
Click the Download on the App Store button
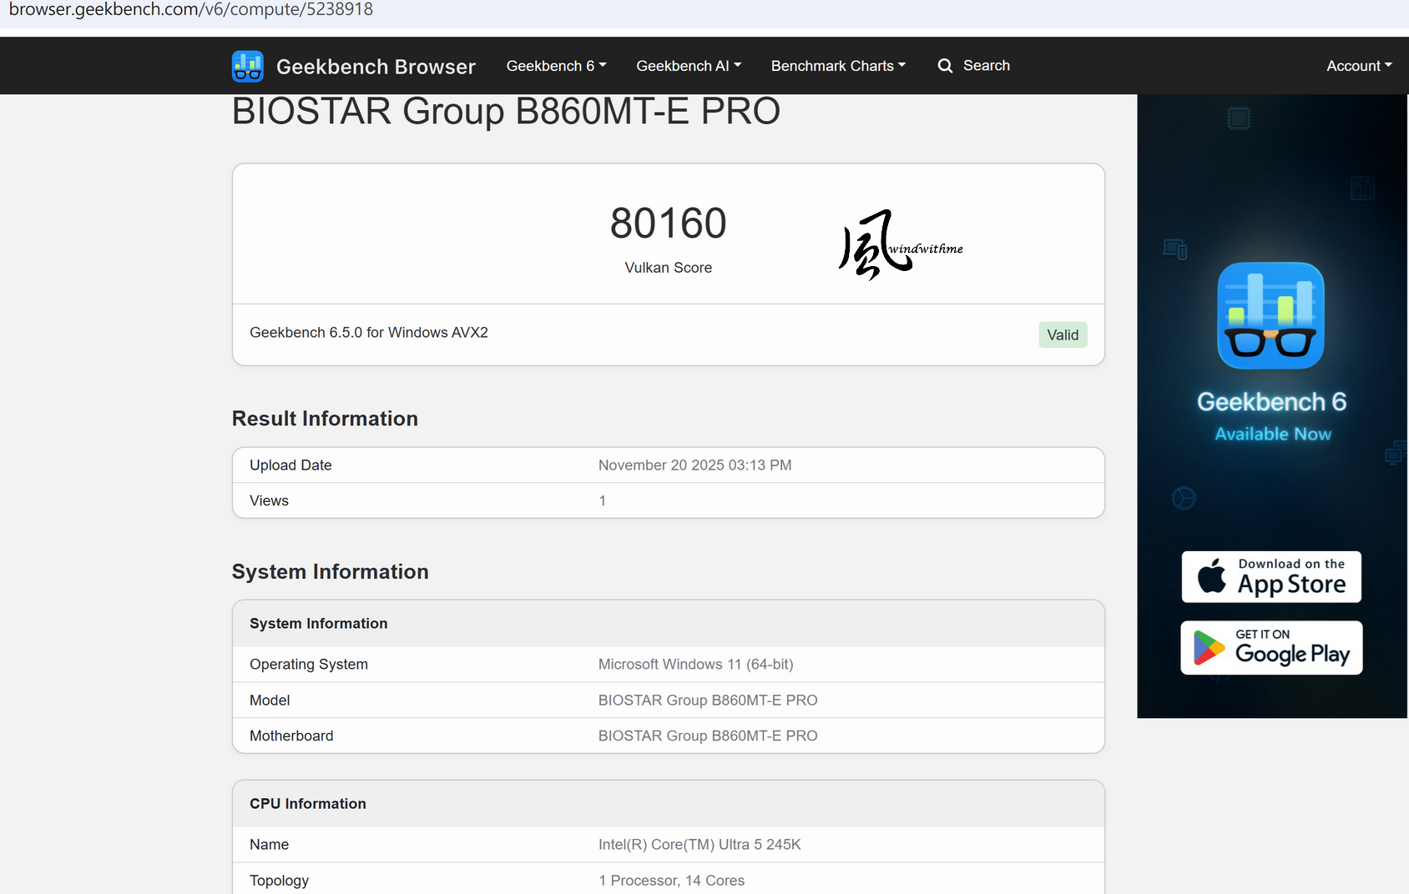[x=1271, y=576]
